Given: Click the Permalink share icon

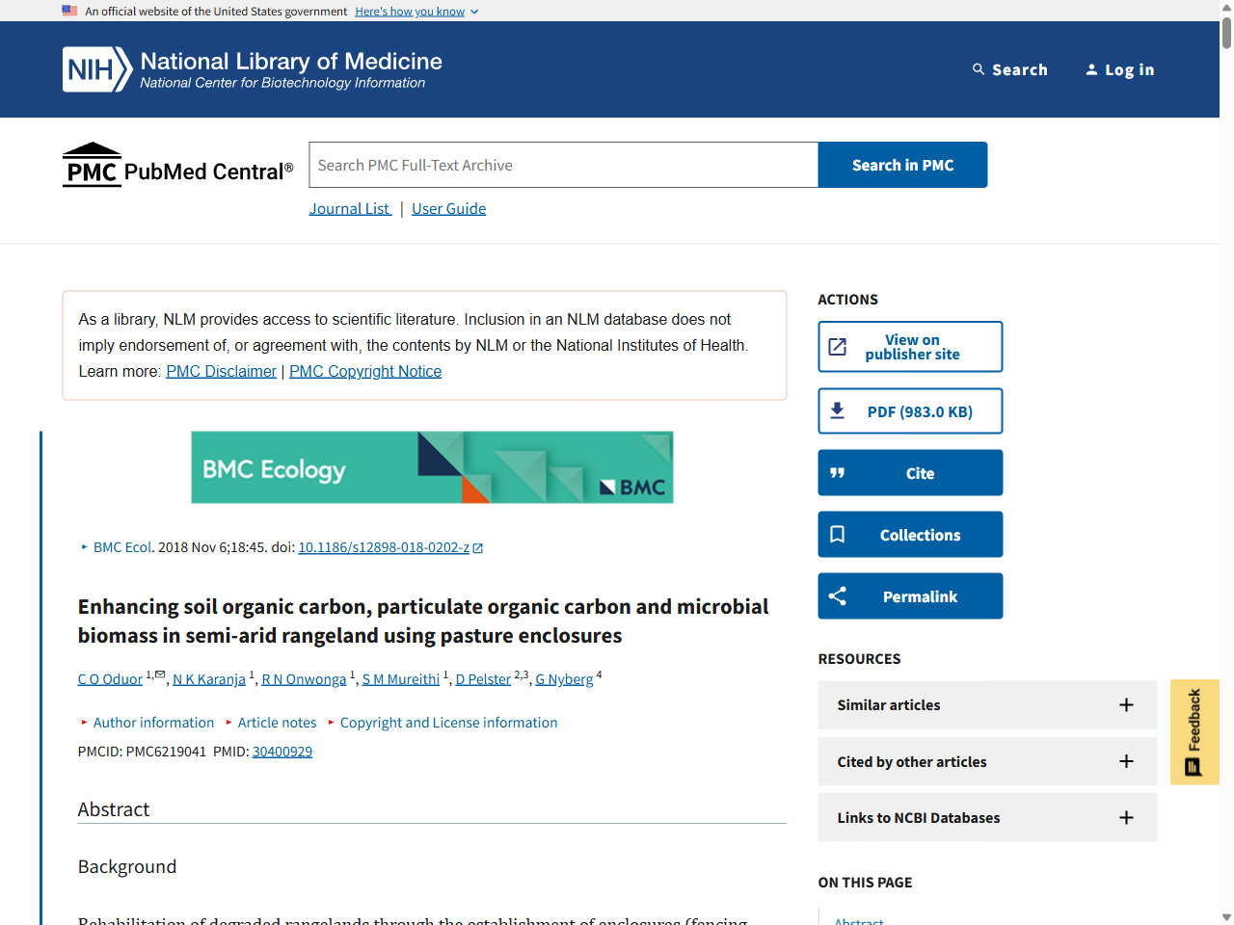Looking at the screenshot, I should 837,595.
